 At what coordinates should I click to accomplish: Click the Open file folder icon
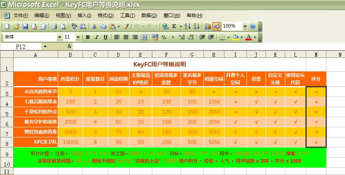coord(16,27)
